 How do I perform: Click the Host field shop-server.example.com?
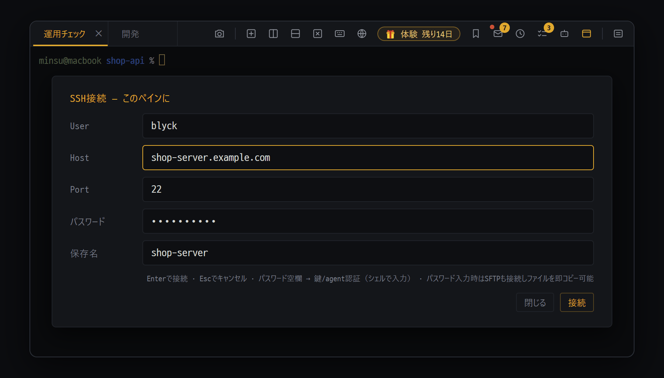[368, 158]
